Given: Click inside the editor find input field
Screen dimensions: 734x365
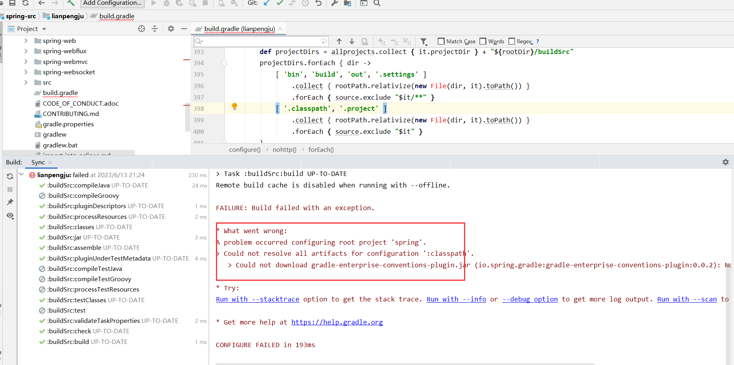Looking at the screenshot, I should click(261, 41).
